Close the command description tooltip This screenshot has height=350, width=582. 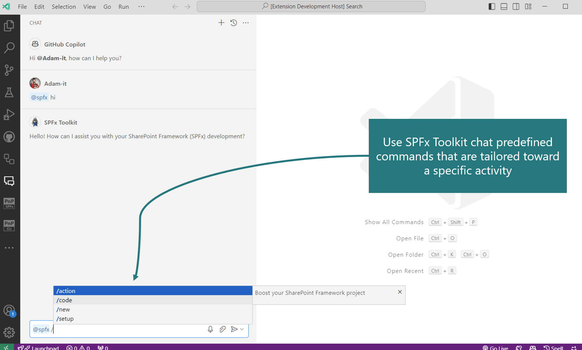400,292
